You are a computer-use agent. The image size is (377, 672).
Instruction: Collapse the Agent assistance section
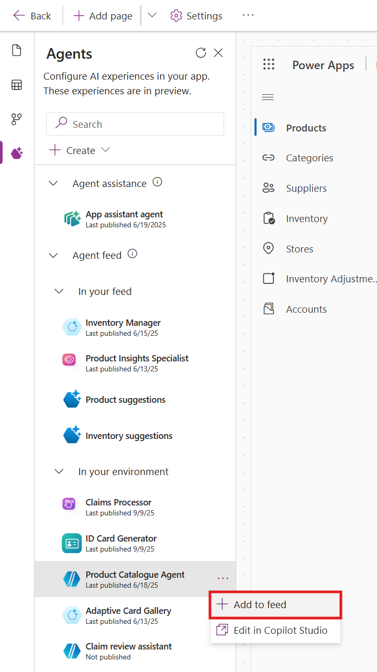click(x=53, y=183)
